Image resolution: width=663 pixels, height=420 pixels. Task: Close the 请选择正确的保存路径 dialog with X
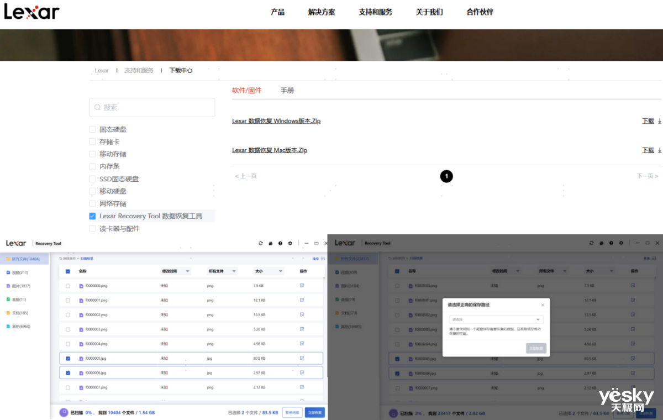pos(543,305)
